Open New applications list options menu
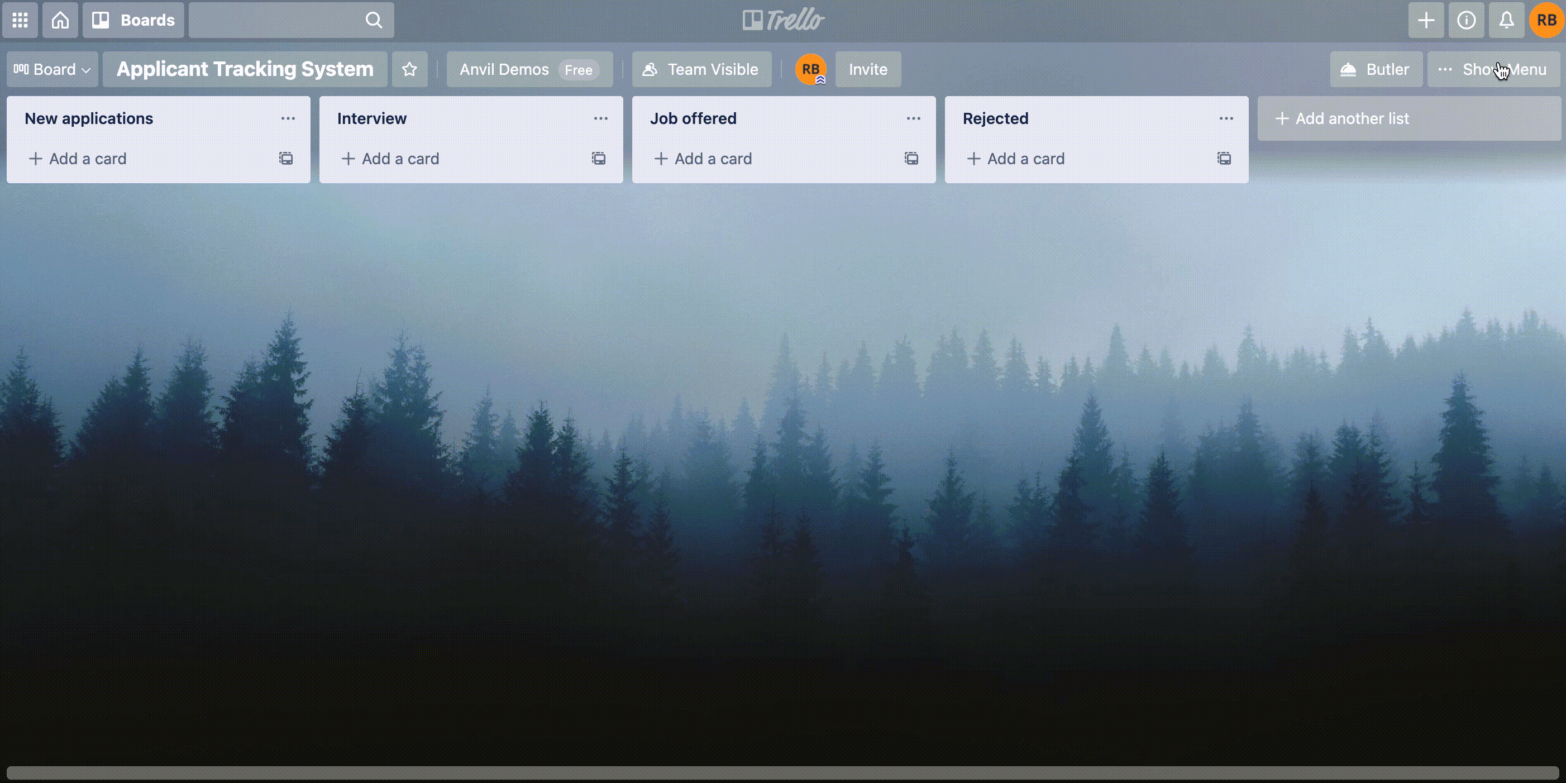 pyautogui.click(x=288, y=118)
